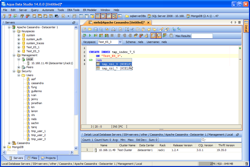Click the green Execute play icon
Image resolution: width=250 pixels, height=167 pixels.
click(x=90, y=35)
